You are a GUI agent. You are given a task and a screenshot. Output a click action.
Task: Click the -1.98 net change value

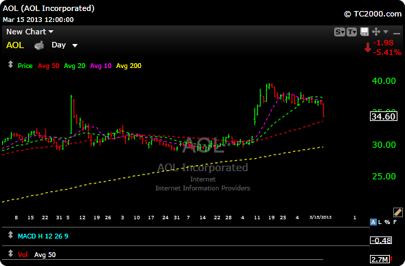point(383,43)
